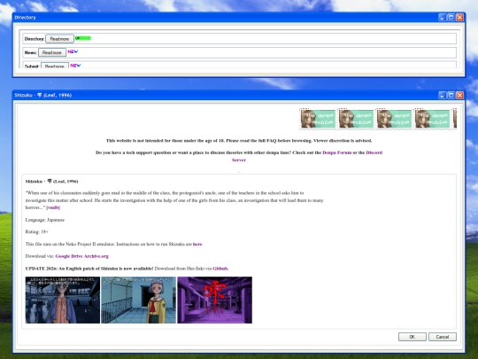Click the 'Language: Japanese' text

[x=45, y=220]
